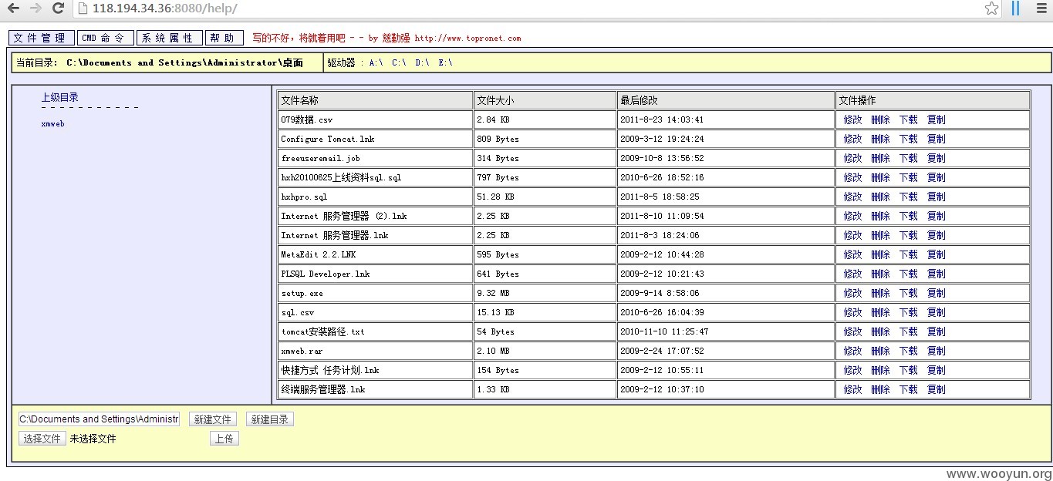Click 删除 for 终端服务管理器.lnk
Viewport: 1053px width, 481px height.
coord(880,389)
